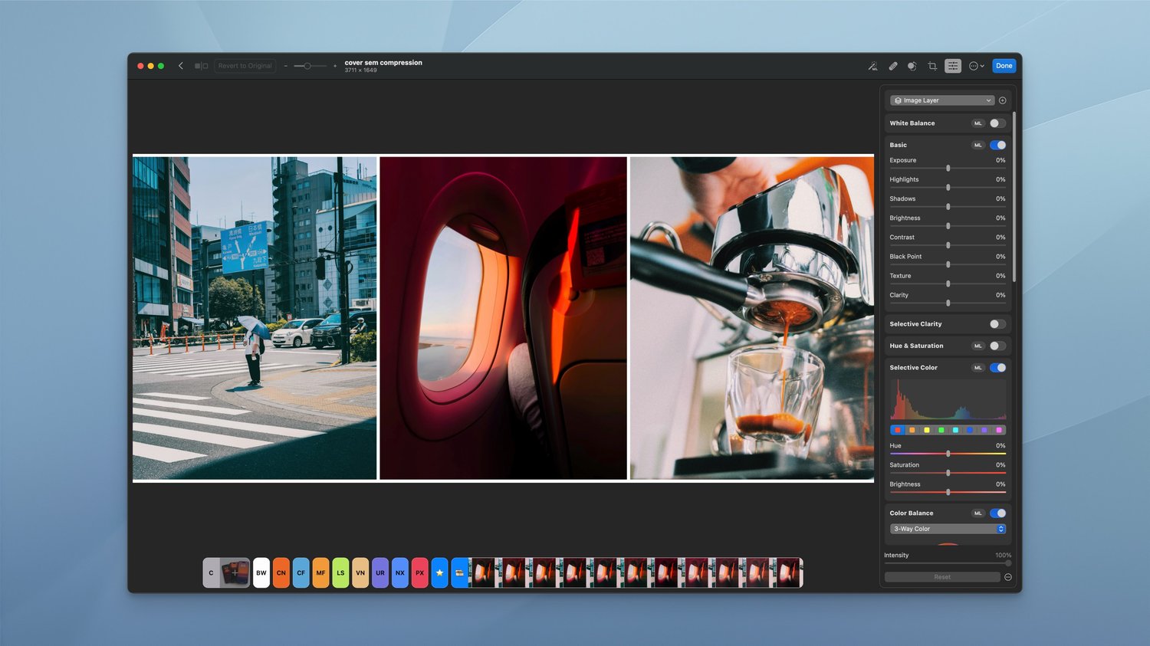Image resolution: width=1150 pixels, height=646 pixels.
Task: Disable the Basic adjustment toggle
Action: pyautogui.click(x=997, y=145)
